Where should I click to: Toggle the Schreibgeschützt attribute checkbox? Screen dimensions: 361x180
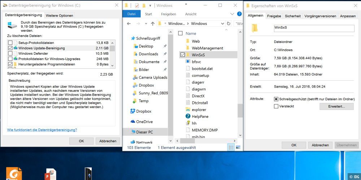276,99
